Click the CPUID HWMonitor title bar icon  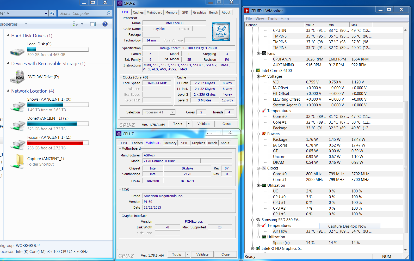pyautogui.click(x=247, y=11)
